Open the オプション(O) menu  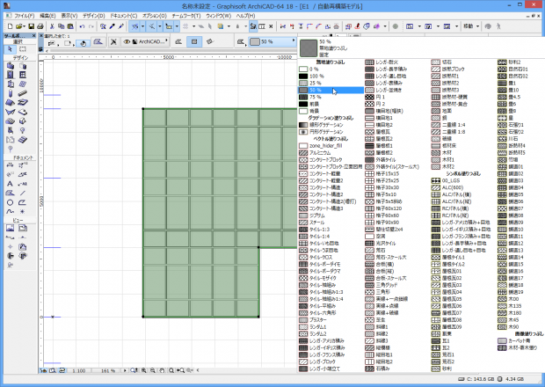153,16
